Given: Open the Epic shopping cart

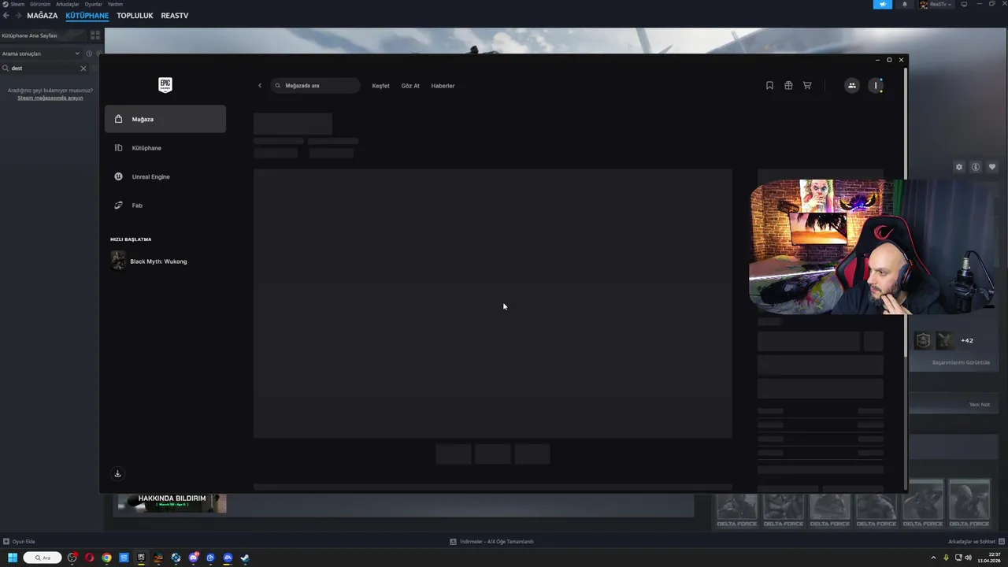Looking at the screenshot, I should point(807,85).
